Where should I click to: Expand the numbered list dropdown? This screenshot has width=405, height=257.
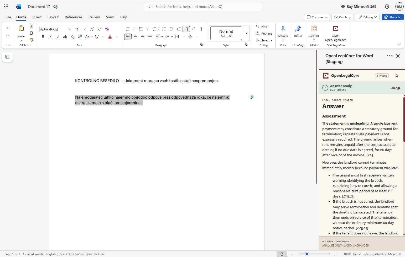pos(147,29)
